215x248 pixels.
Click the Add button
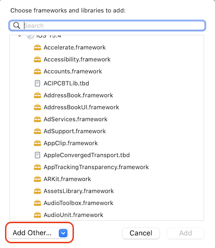coord(186,233)
